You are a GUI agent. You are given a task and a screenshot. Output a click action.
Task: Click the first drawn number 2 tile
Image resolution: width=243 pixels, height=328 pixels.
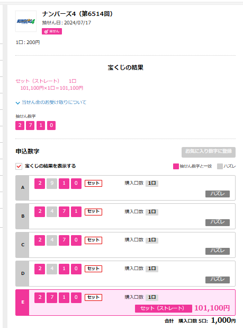(20, 125)
